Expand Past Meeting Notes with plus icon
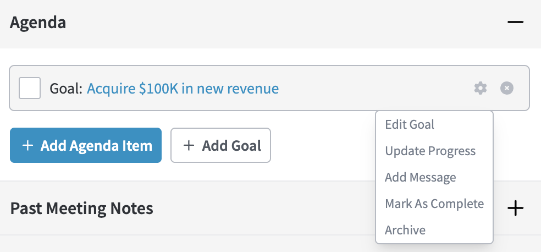The image size is (541, 252). point(515,208)
